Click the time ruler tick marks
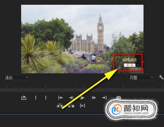The height and width of the screenshot is (127, 164). 82,86
